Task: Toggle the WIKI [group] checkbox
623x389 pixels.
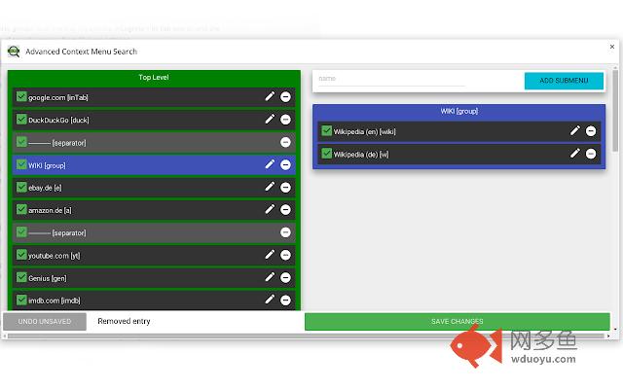Action: coord(21,164)
